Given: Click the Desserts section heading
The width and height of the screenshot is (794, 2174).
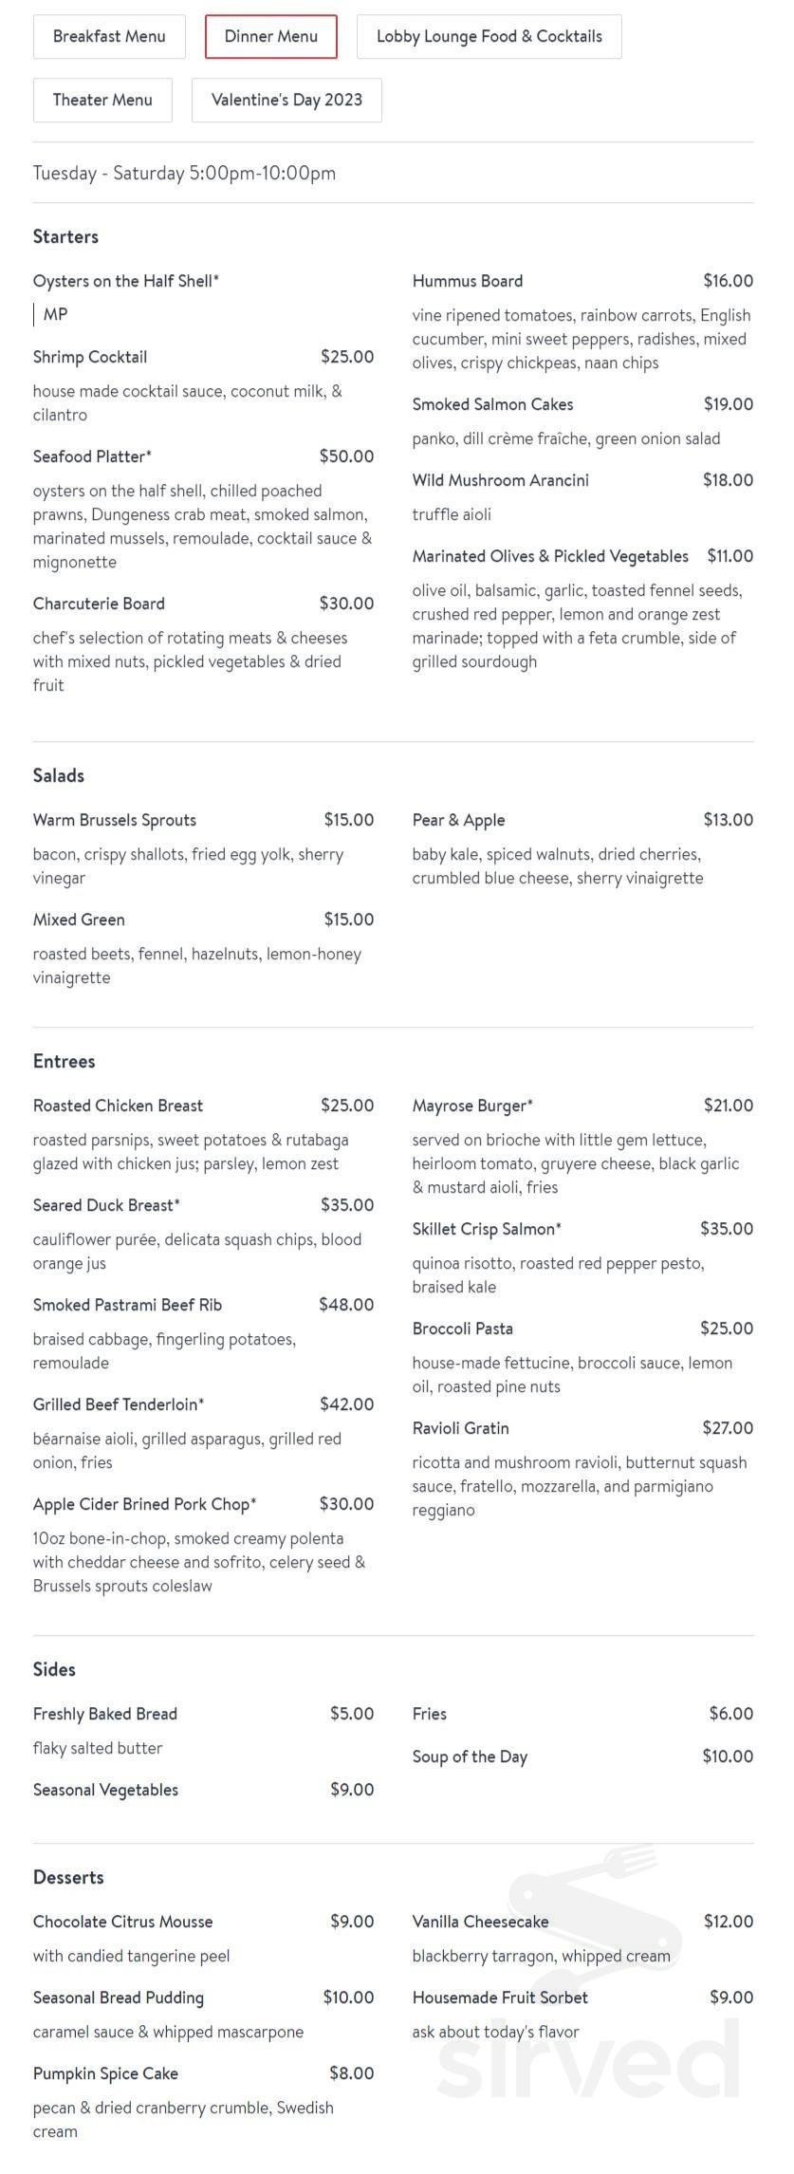Looking at the screenshot, I should click(x=68, y=1877).
